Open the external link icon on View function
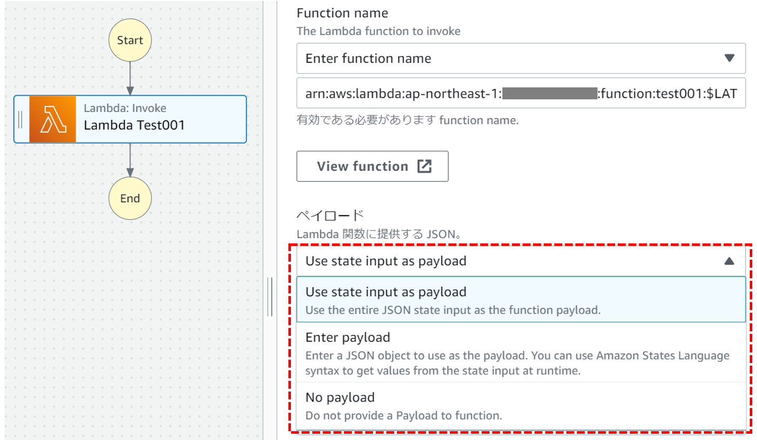 426,166
